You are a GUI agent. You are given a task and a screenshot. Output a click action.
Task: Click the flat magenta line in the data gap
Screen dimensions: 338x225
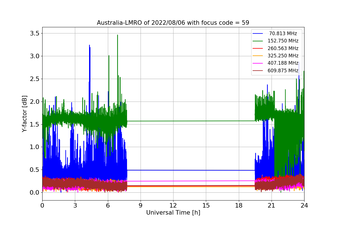191,181
